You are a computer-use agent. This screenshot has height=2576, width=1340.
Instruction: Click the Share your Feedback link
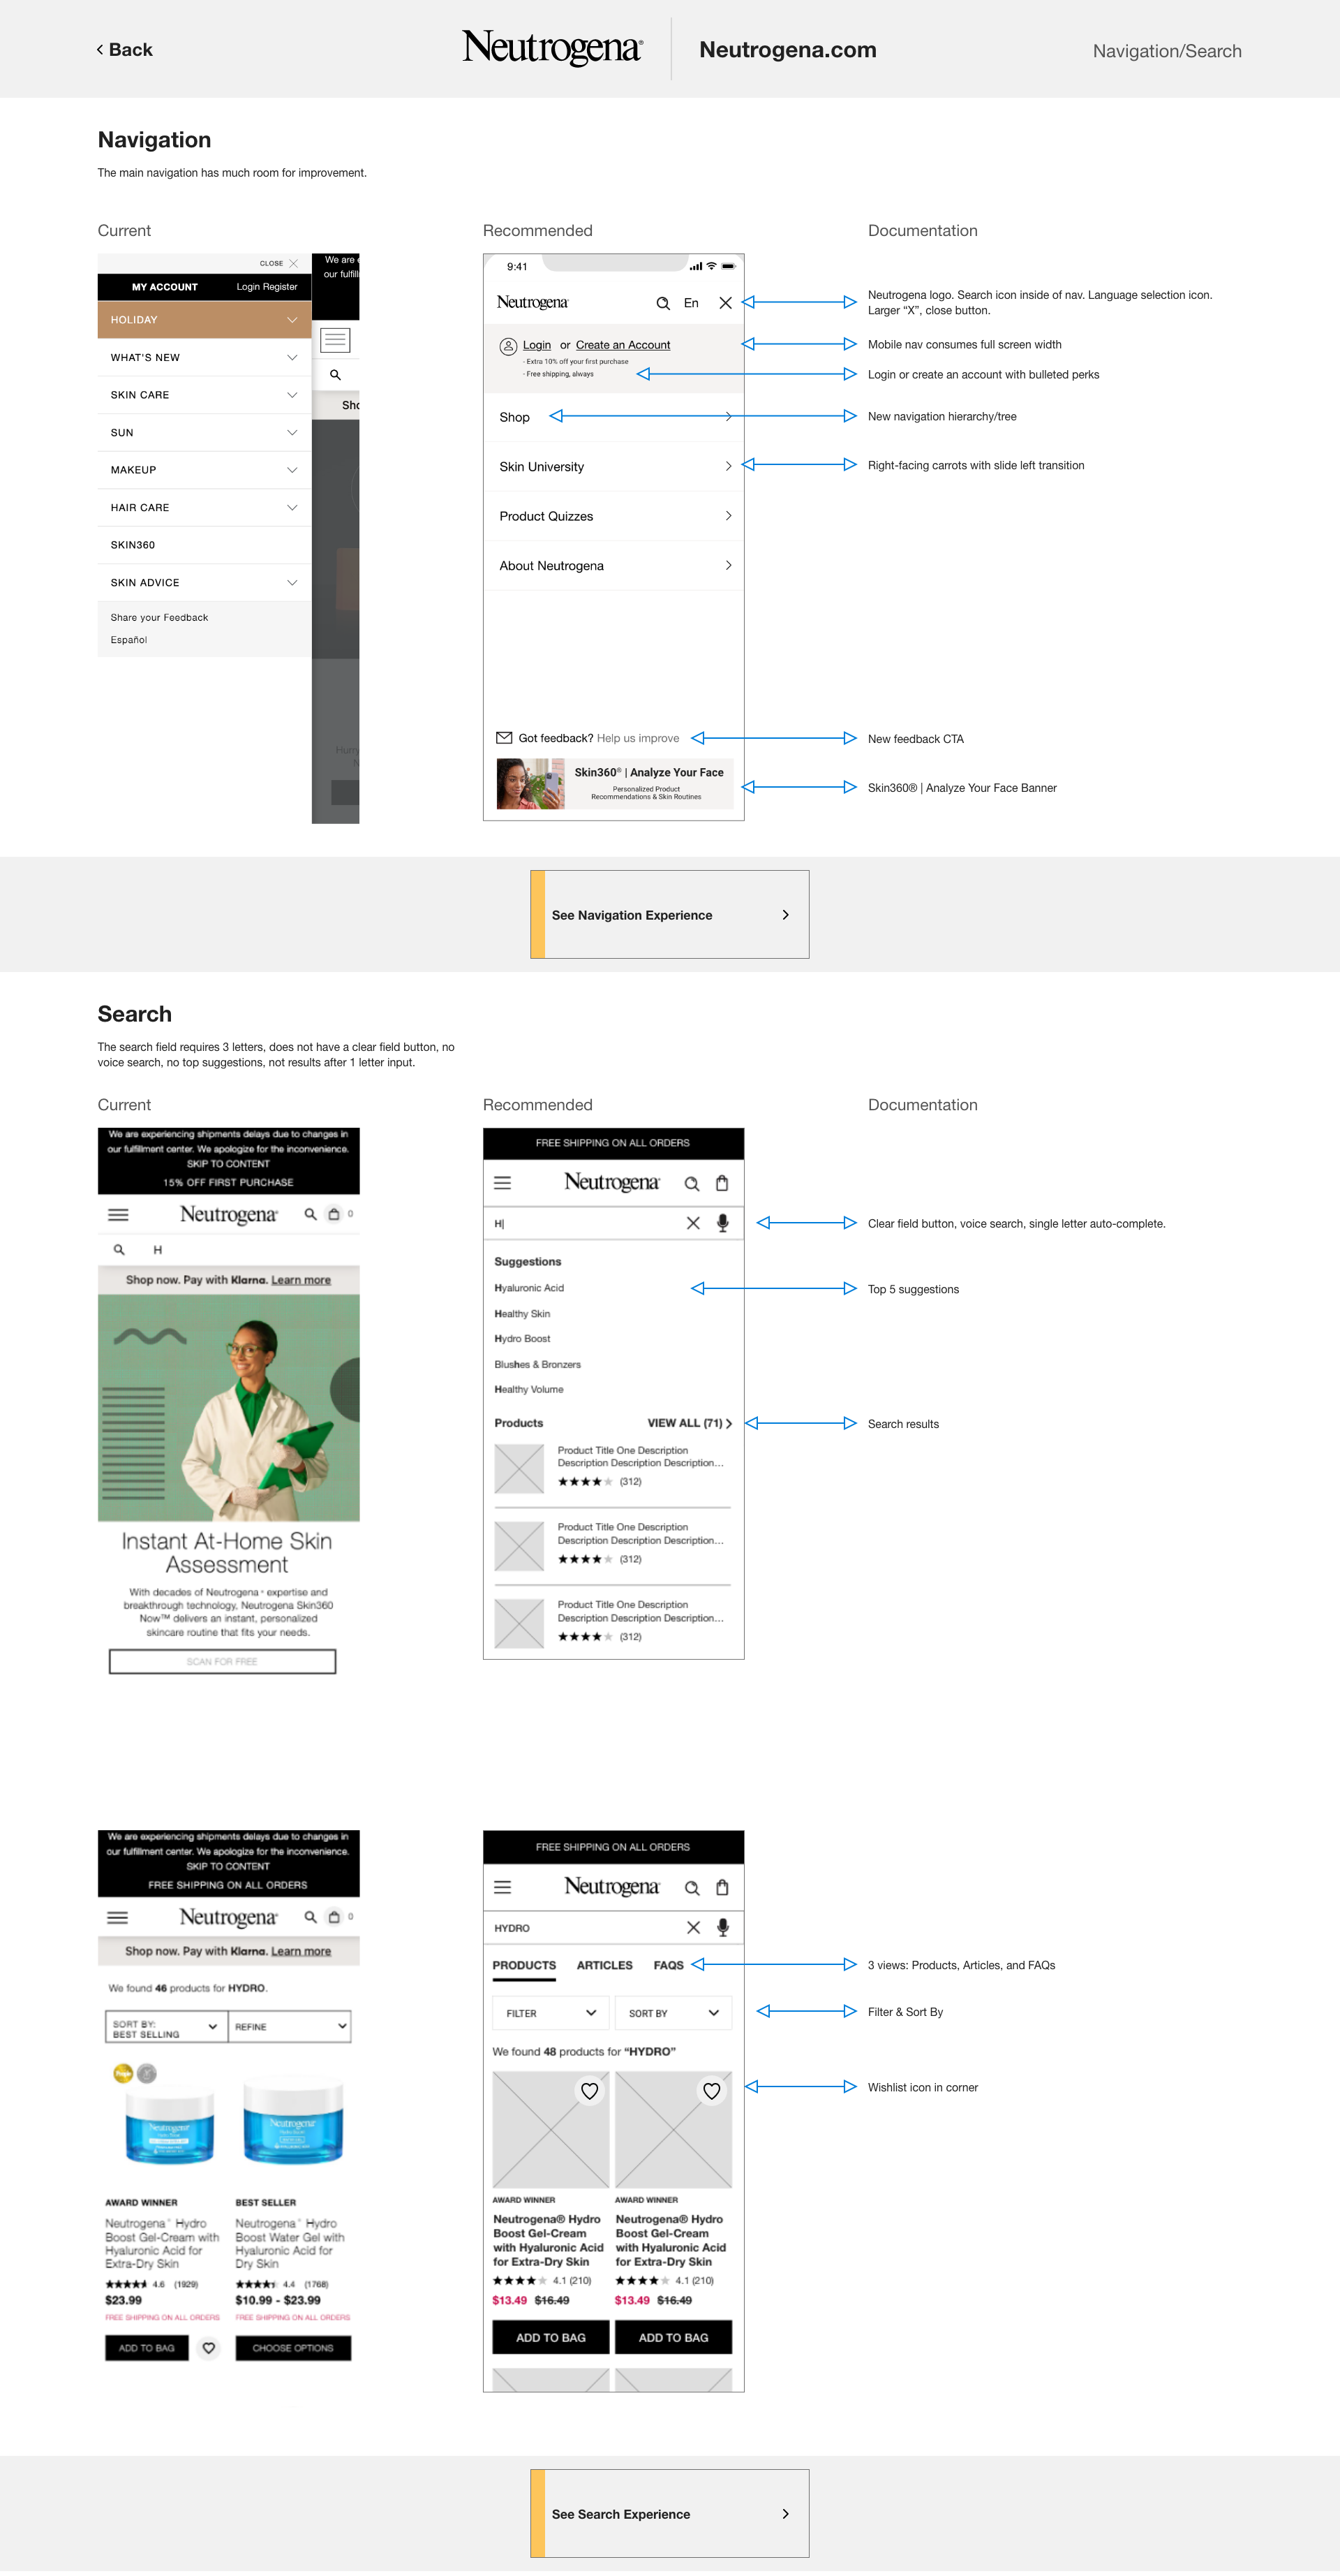159,618
